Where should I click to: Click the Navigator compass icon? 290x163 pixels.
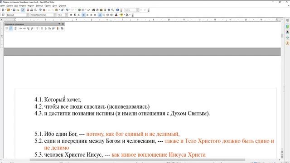(97, 10)
